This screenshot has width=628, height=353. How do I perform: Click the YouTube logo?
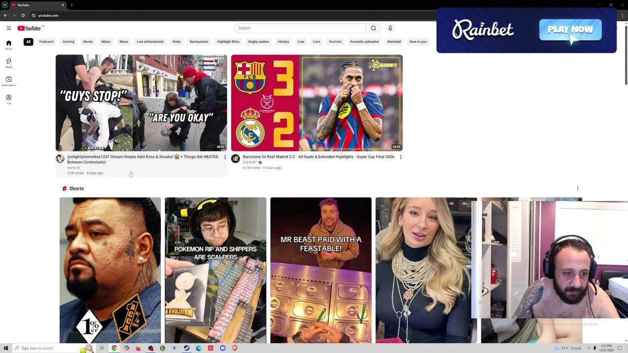pos(29,28)
